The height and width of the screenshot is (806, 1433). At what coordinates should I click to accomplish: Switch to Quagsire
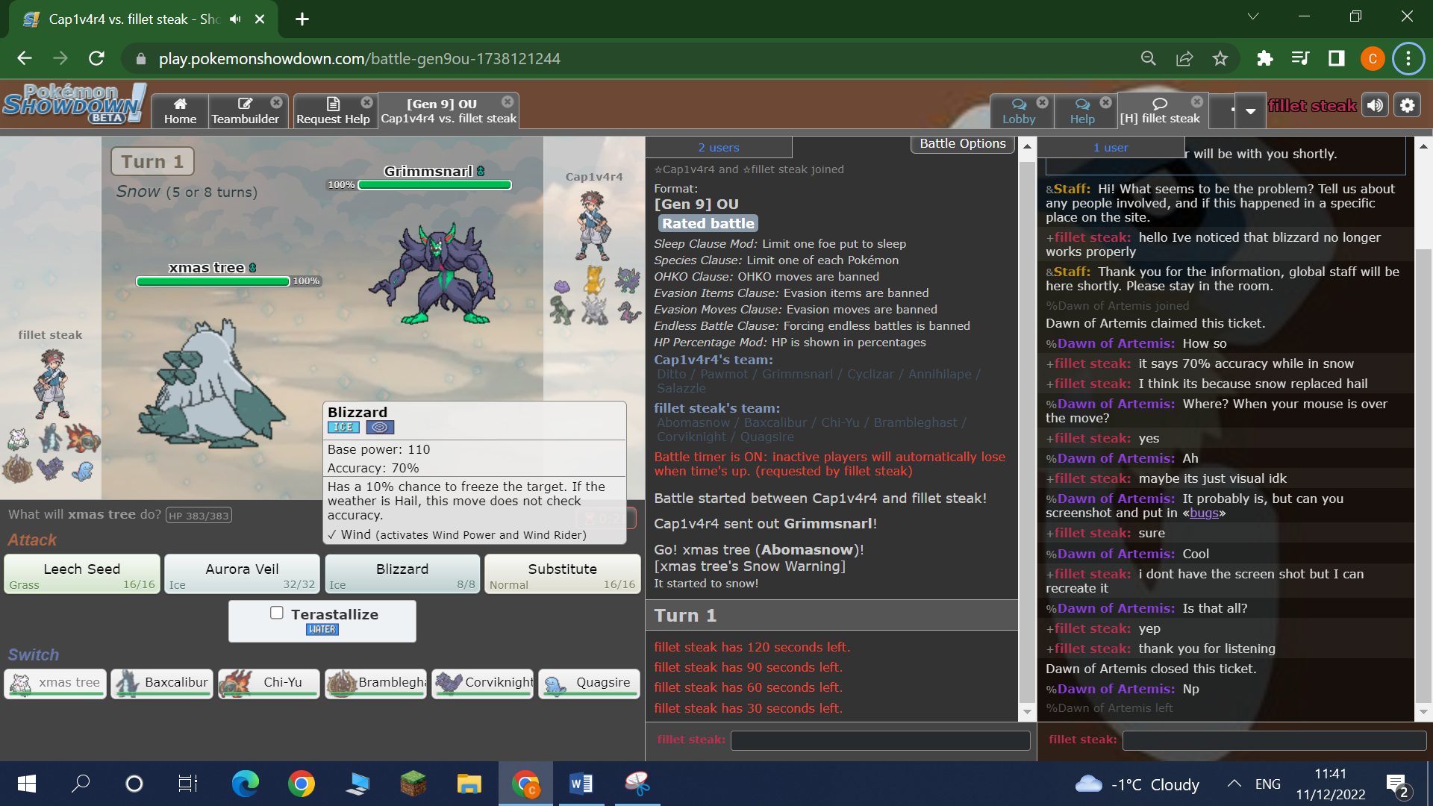[589, 683]
